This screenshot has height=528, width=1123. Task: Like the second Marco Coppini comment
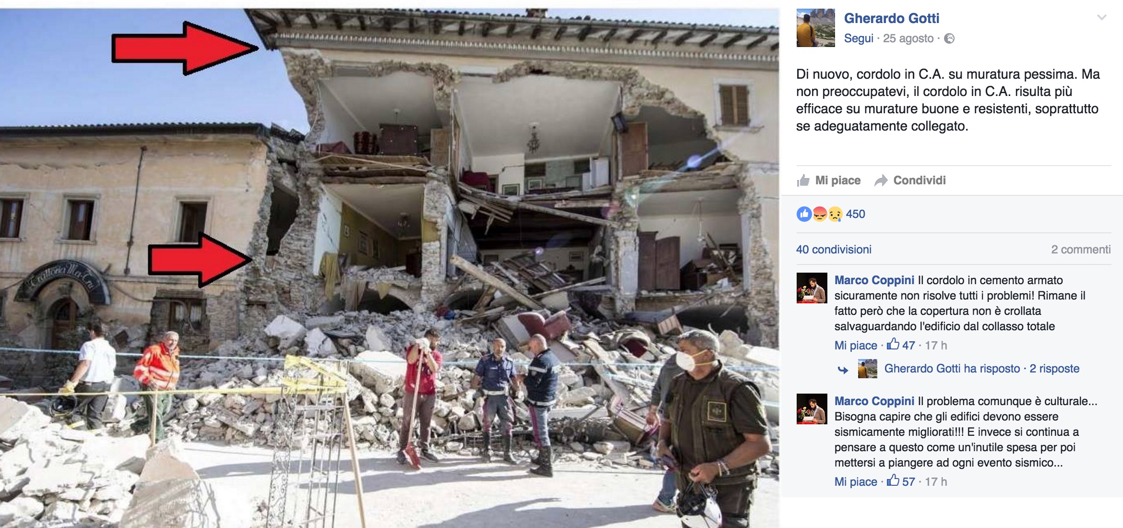point(856,481)
